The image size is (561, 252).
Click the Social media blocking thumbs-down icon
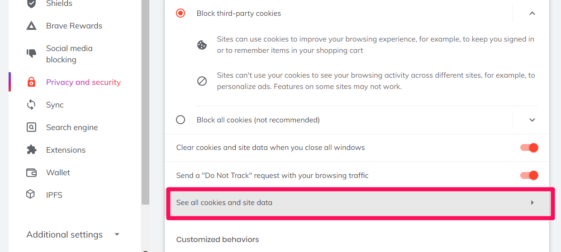[31, 54]
